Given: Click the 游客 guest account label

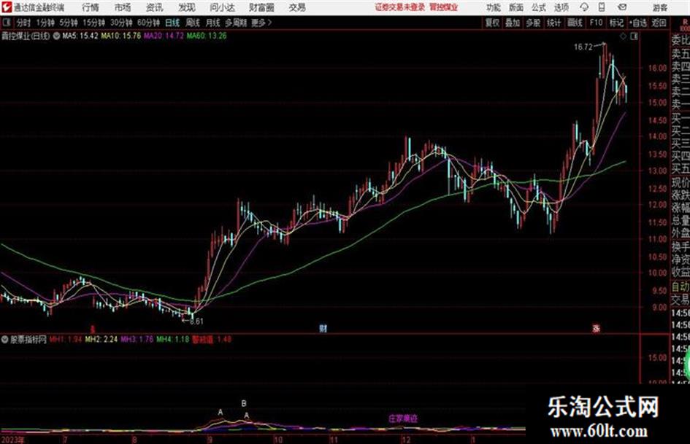Looking at the screenshot, I should 659,7.
